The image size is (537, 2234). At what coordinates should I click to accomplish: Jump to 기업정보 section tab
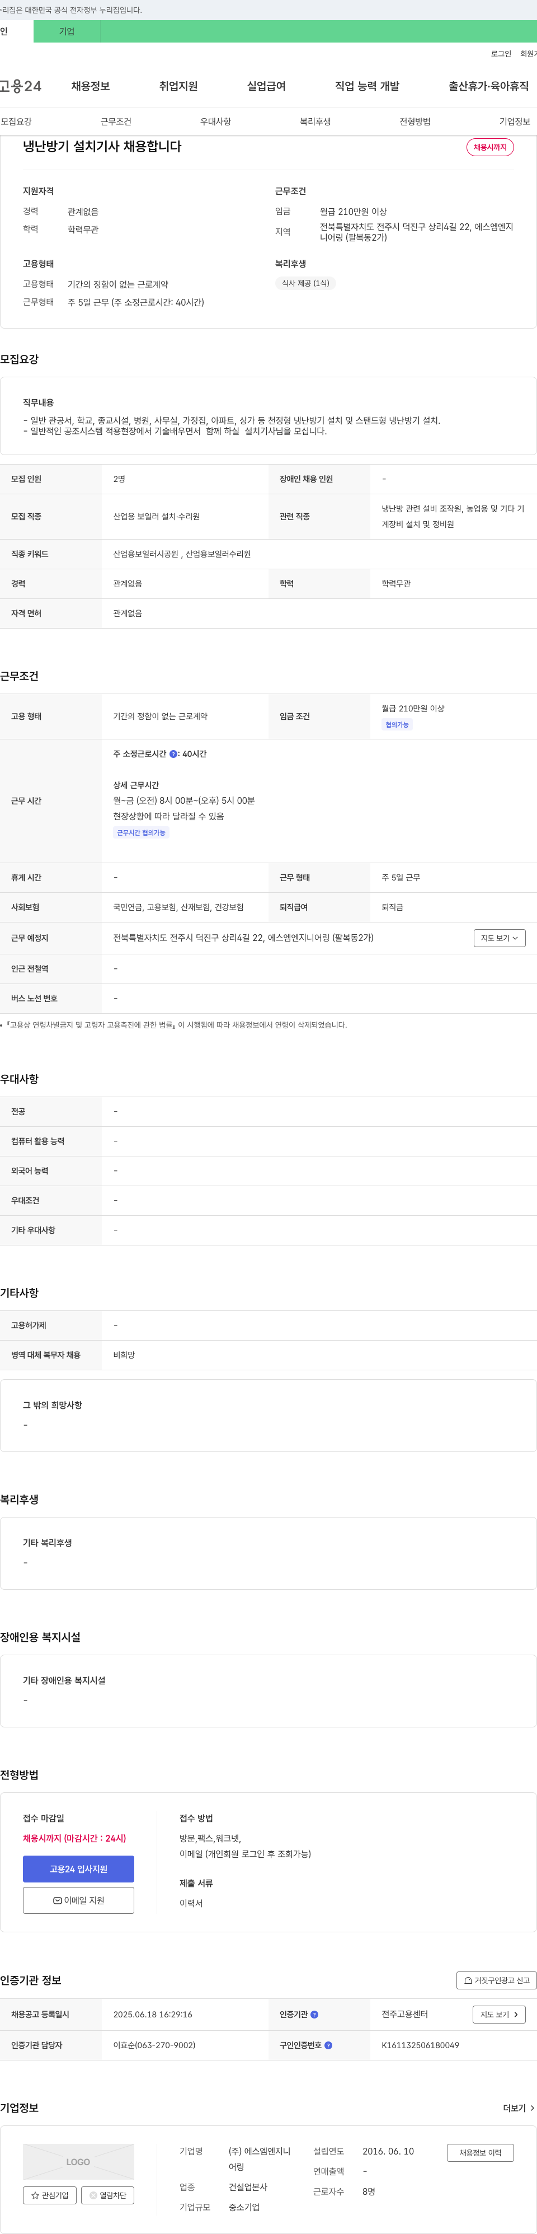tap(515, 121)
